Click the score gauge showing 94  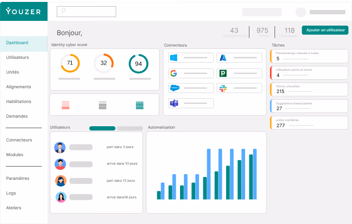139,64
